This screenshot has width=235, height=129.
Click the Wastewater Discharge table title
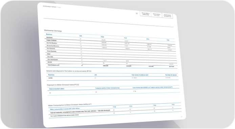coord(53,31)
